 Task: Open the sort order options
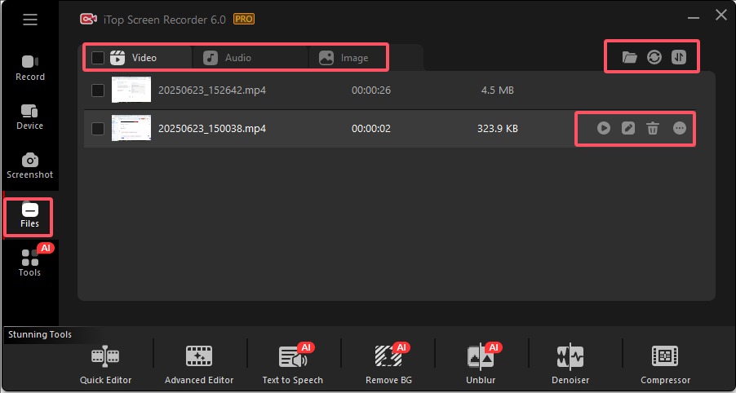coord(679,57)
